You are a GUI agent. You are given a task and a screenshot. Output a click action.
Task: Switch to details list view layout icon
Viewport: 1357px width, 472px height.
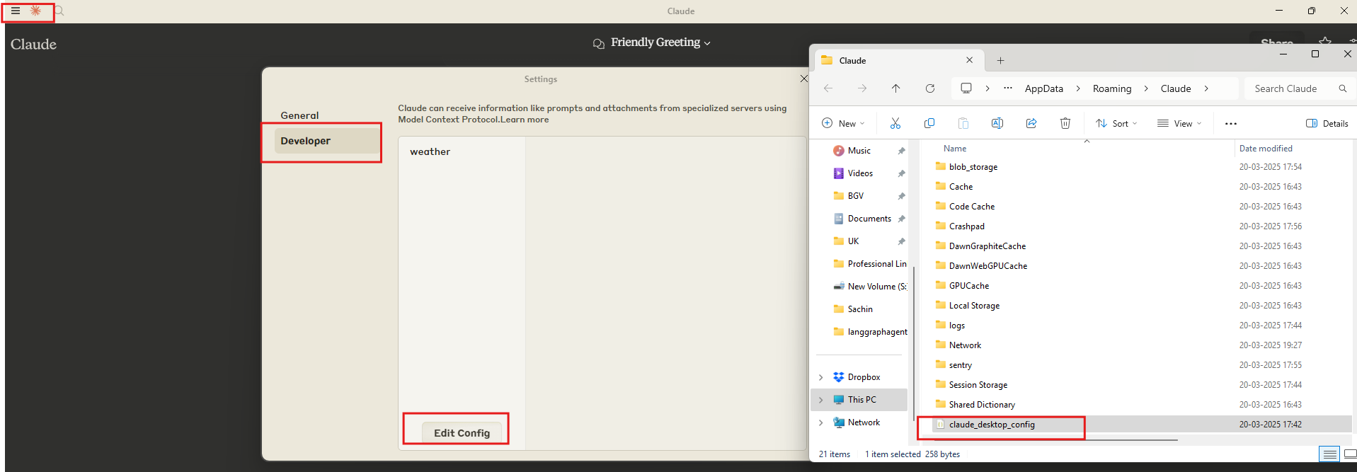pos(1329,454)
